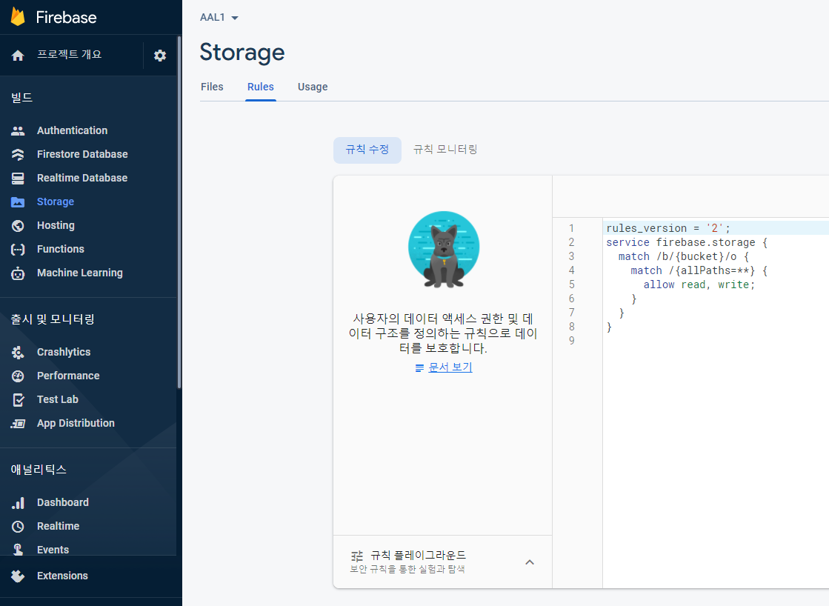Screen dimensions: 829x606
Task: Navigate to Hosting
Action: click(56, 226)
